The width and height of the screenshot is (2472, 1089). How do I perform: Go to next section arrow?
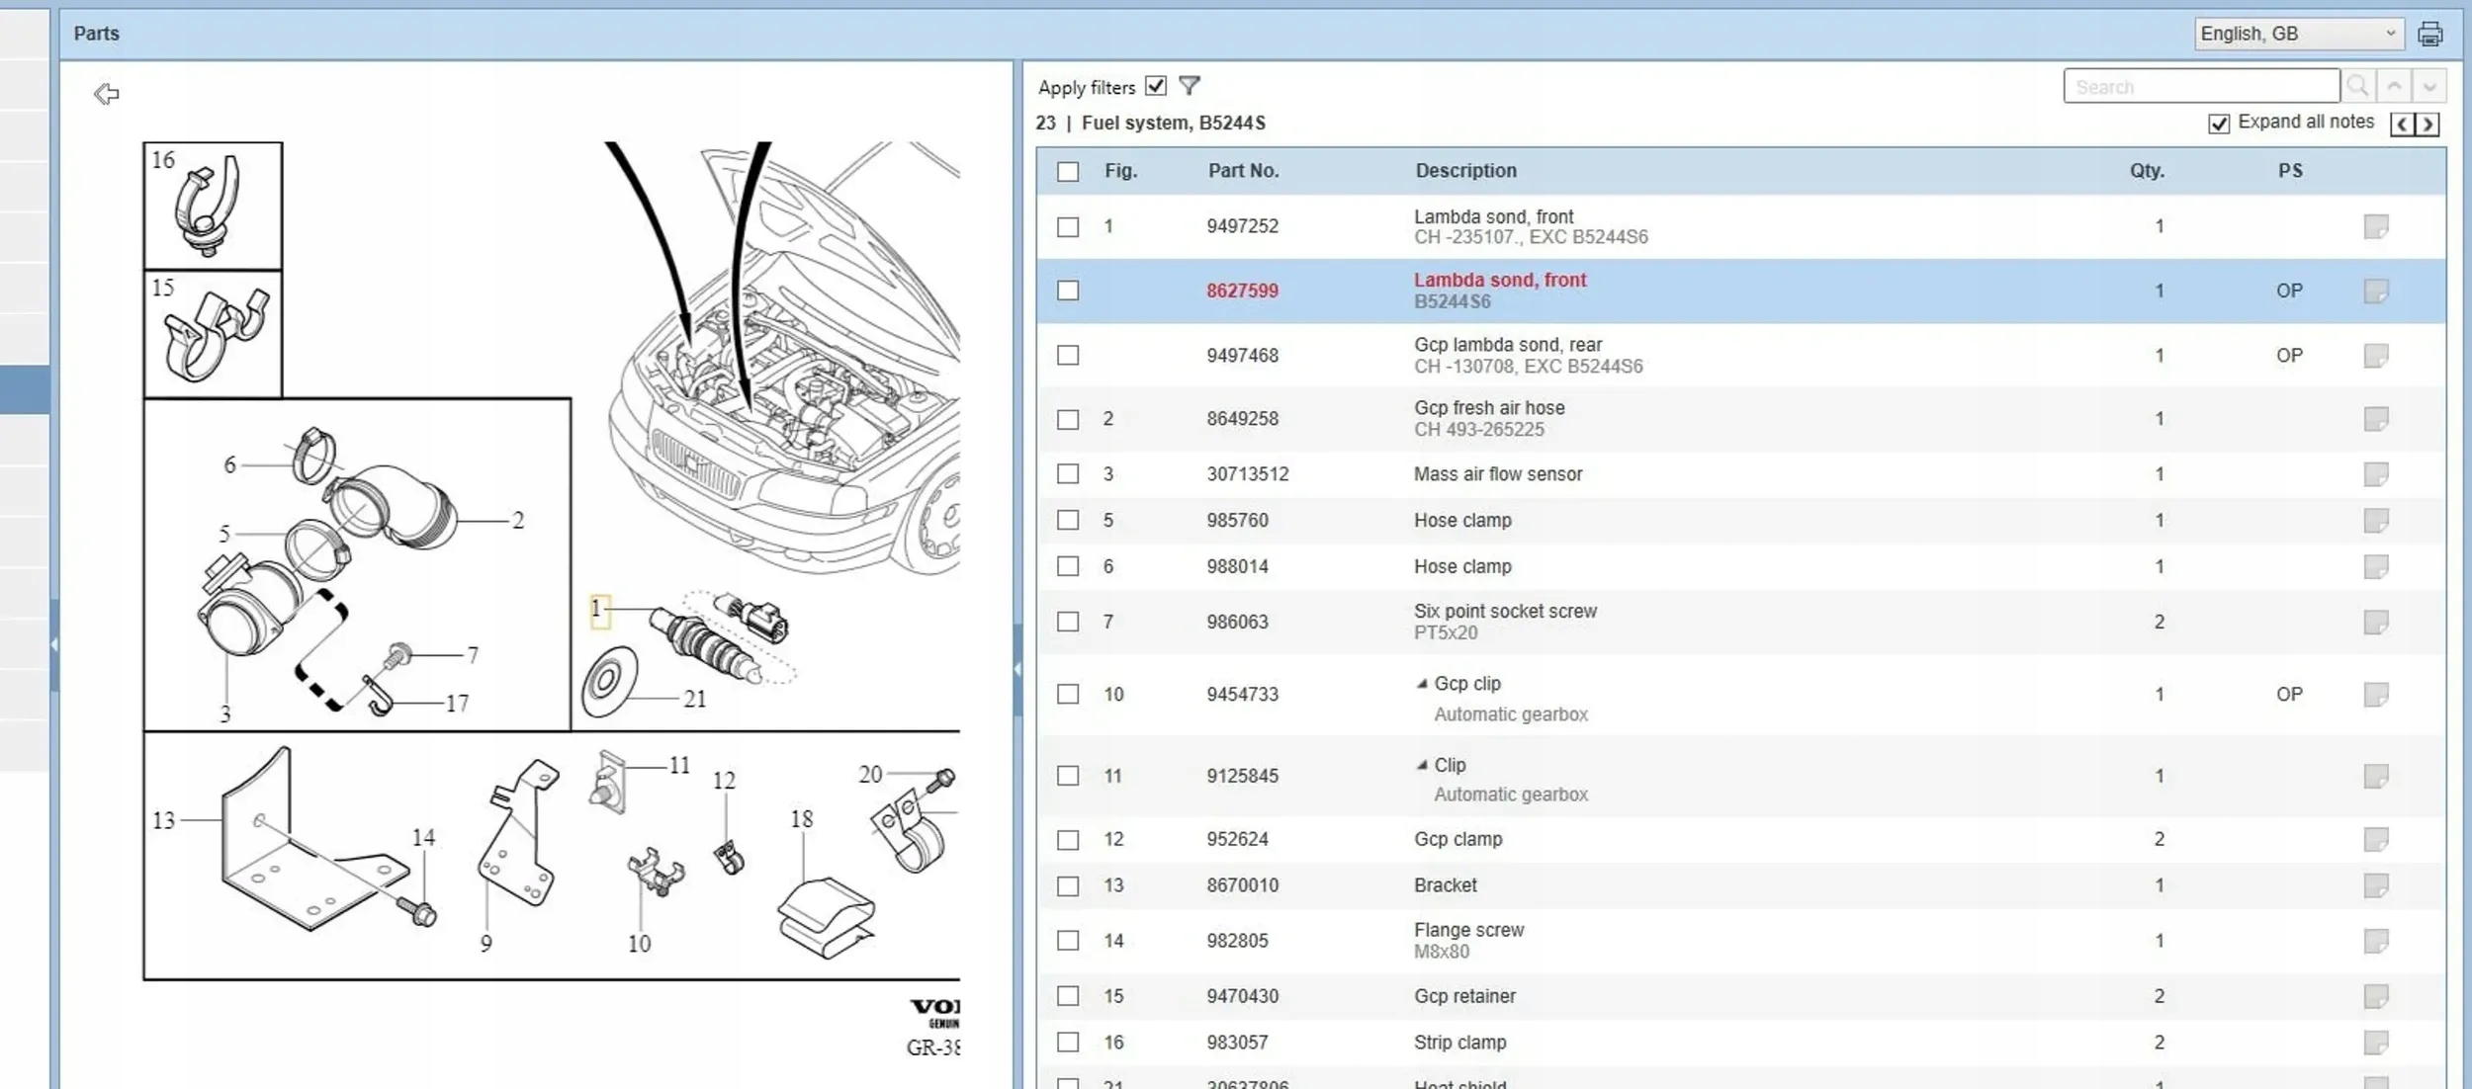point(2428,124)
